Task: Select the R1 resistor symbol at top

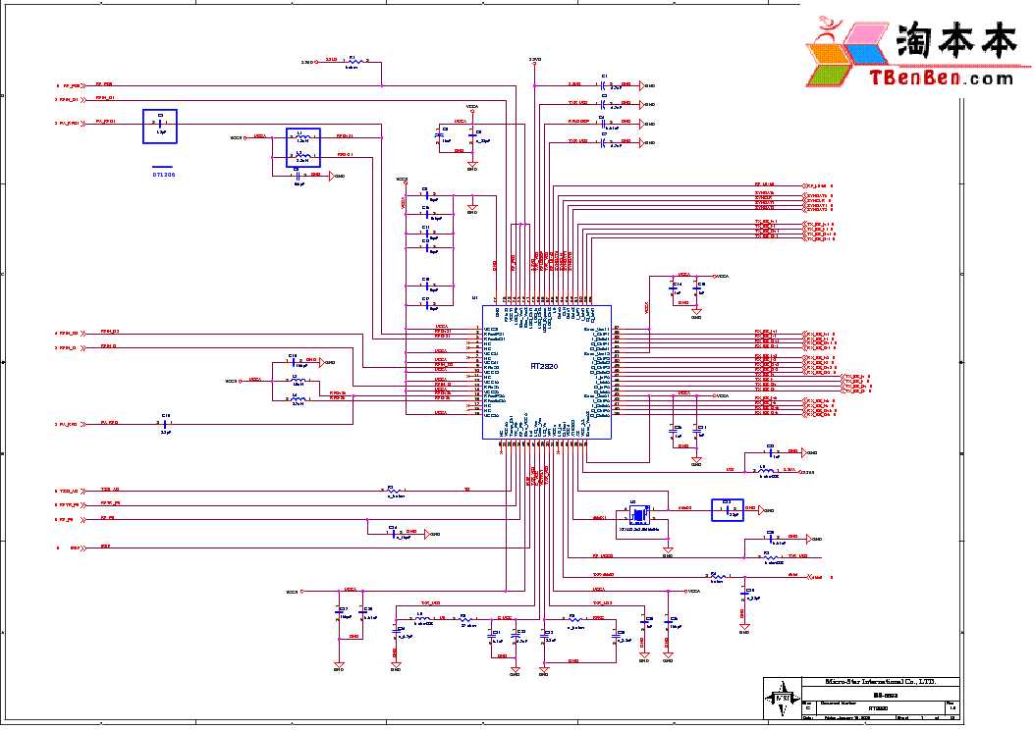Action: click(x=354, y=61)
